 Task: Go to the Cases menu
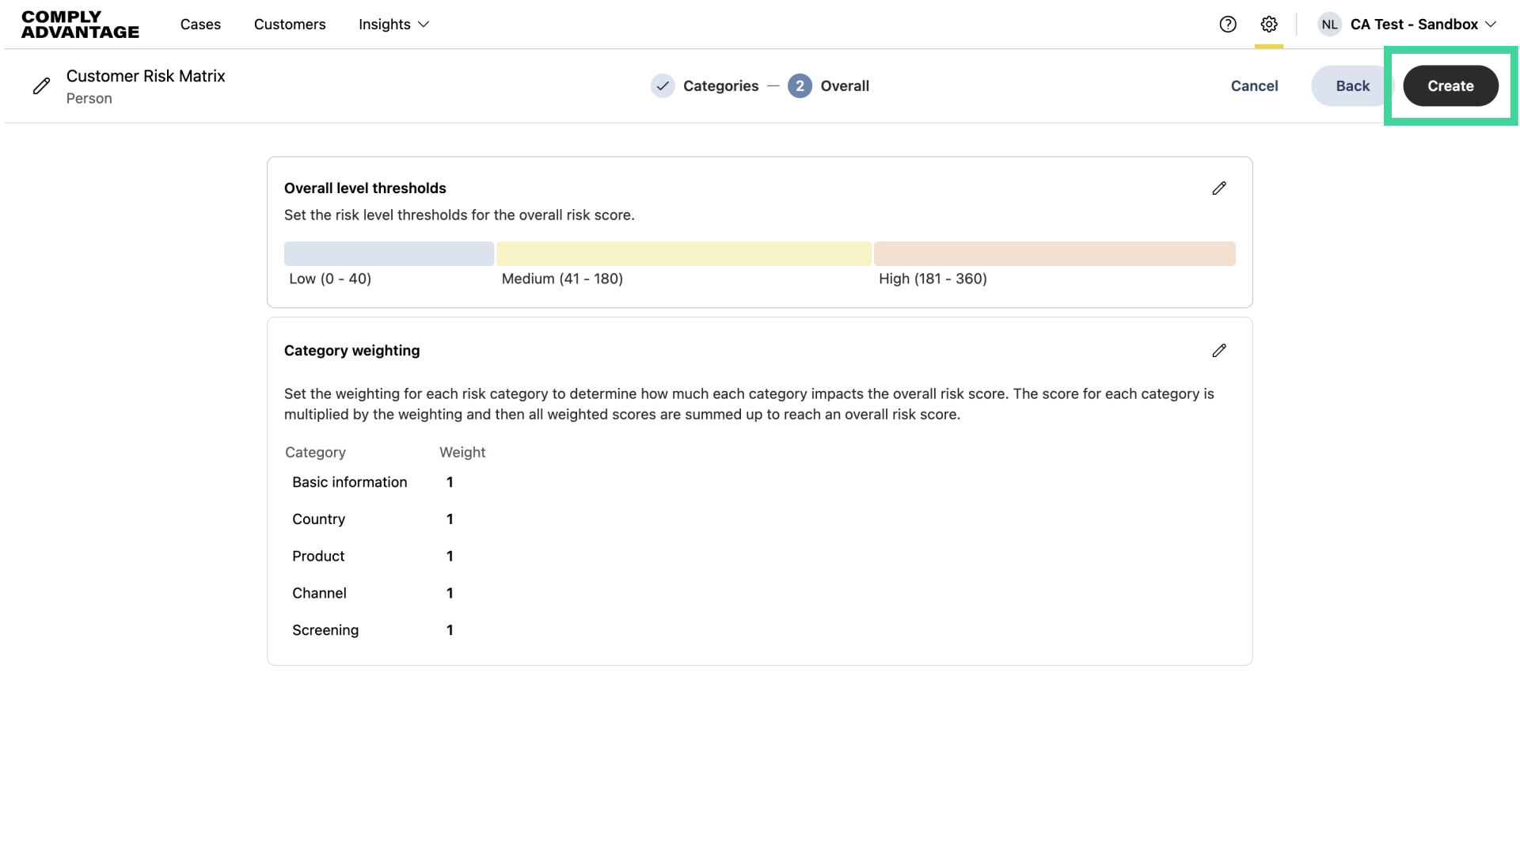pyautogui.click(x=200, y=25)
